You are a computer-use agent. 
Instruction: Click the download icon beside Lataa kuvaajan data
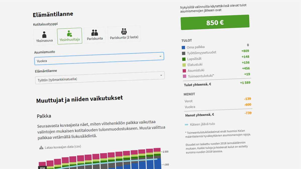point(41,147)
